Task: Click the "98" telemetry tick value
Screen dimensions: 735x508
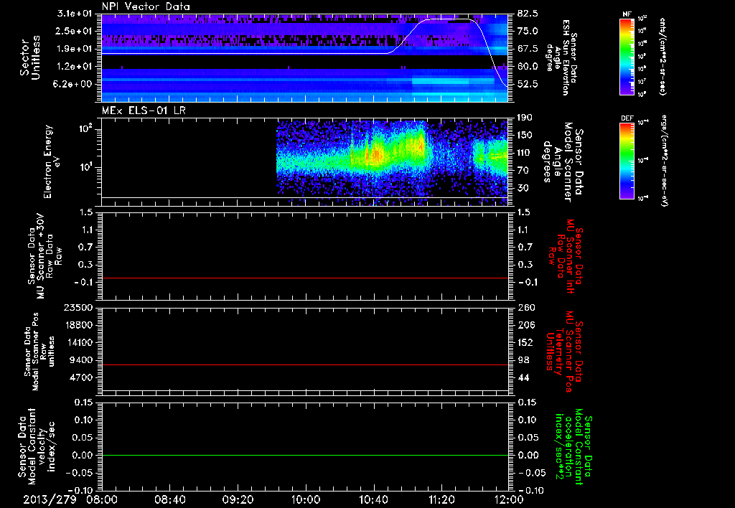Action: (523, 360)
